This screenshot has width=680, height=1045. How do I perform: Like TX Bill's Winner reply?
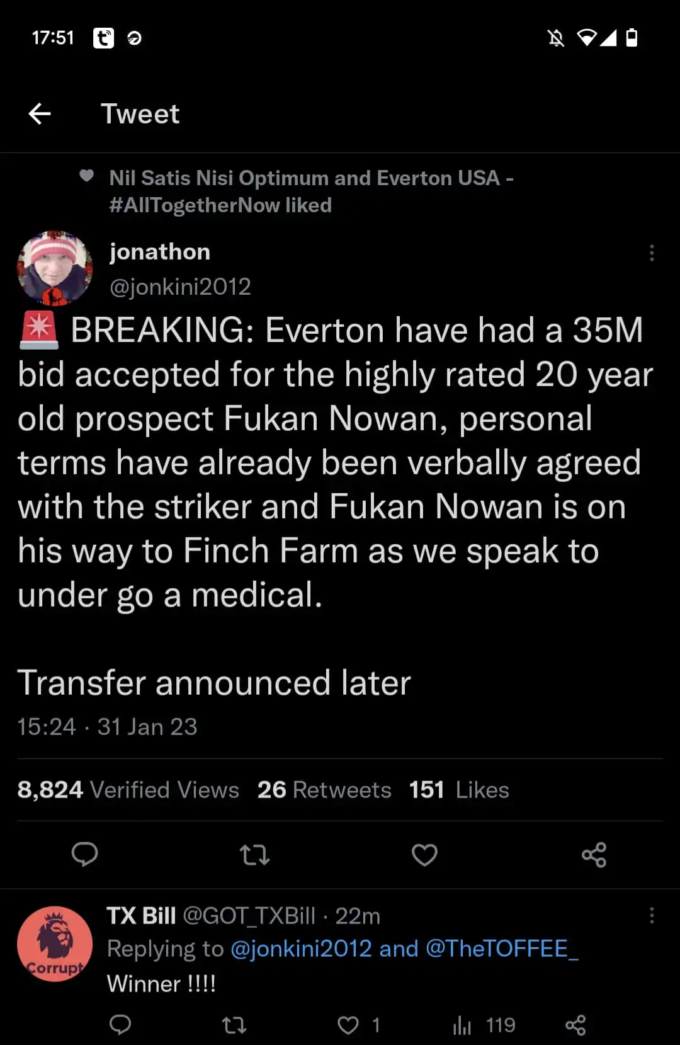pos(348,1025)
